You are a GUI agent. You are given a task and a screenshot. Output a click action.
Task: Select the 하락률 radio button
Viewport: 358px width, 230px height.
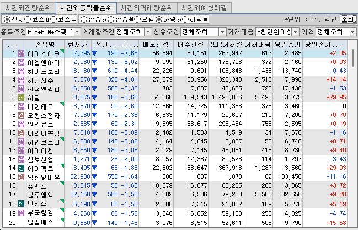click(159, 19)
